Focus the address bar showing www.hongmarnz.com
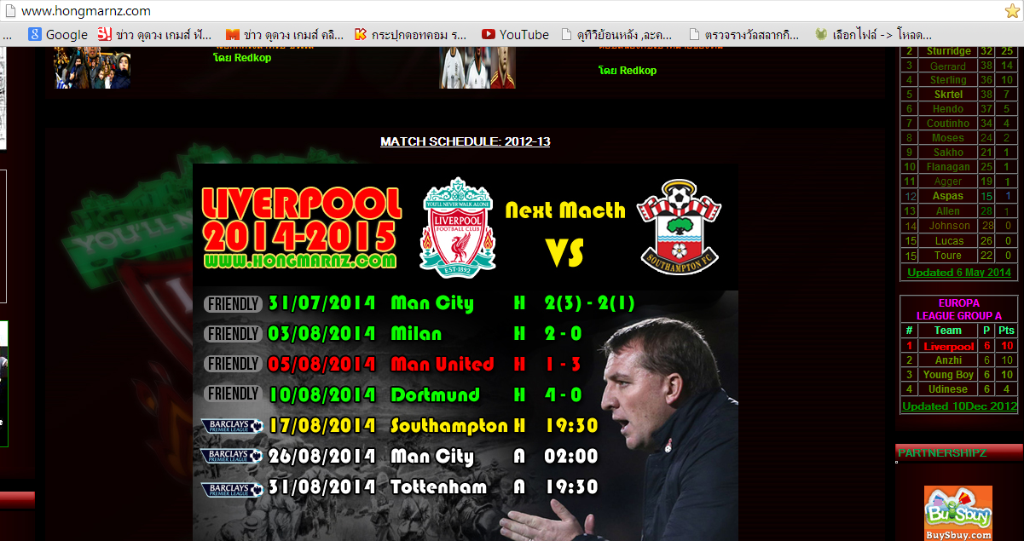The width and height of the screenshot is (1024, 541). pyautogui.click(x=503, y=11)
